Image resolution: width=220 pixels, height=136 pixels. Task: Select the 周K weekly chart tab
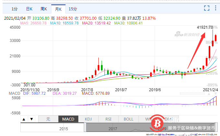44,9
